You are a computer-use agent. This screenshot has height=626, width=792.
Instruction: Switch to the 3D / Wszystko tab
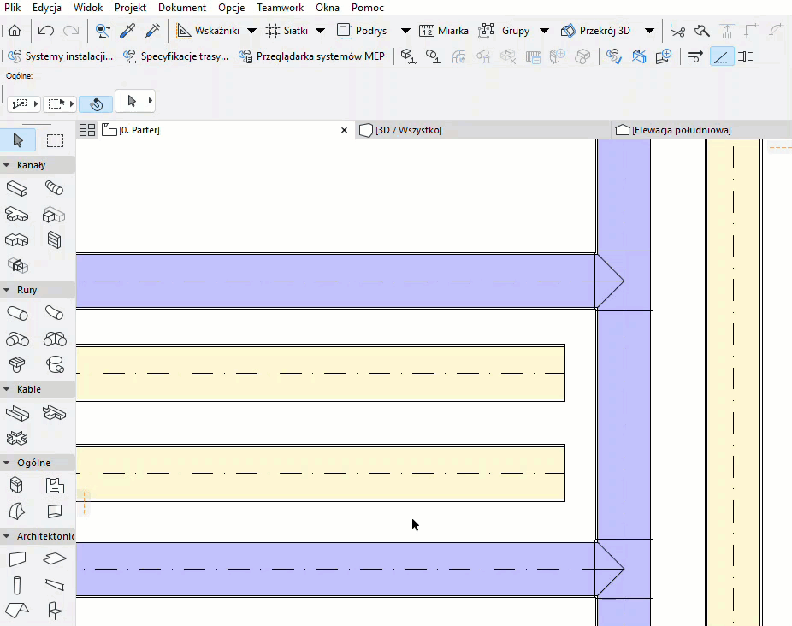click(x=407, y=130)
